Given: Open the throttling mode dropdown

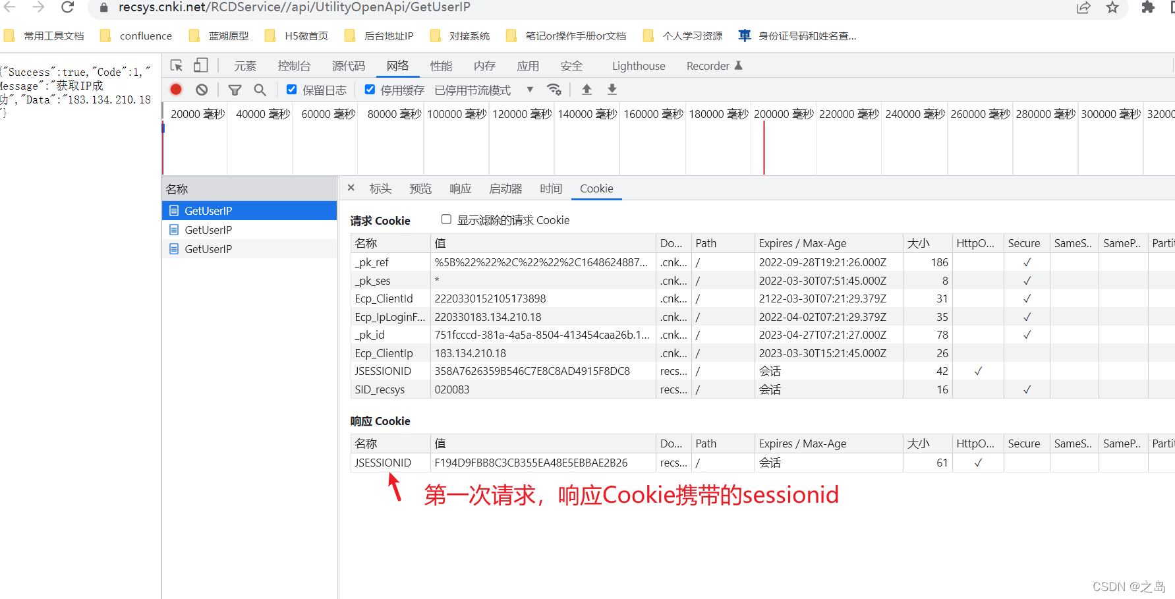Looking at the screenshot, I should [x=484, y=90].
